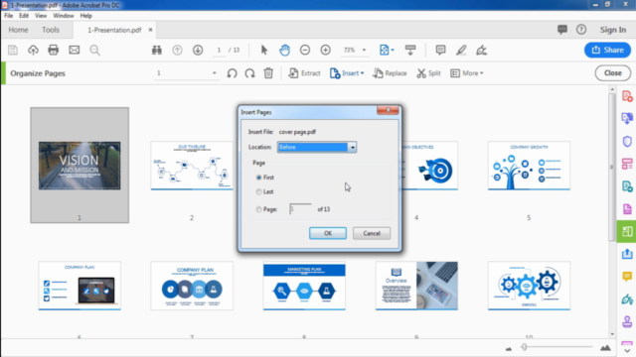Open the page range selector dropdown

pos(215,73)
